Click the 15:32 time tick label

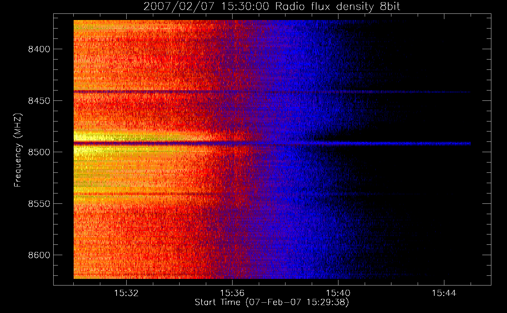[x=126, y=293]
